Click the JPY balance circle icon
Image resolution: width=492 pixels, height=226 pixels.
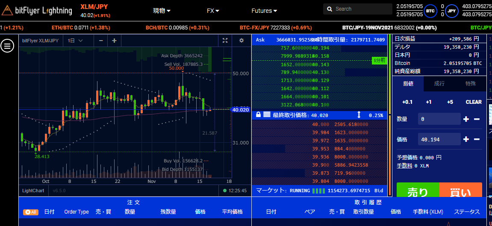click(x=452, y=11)
